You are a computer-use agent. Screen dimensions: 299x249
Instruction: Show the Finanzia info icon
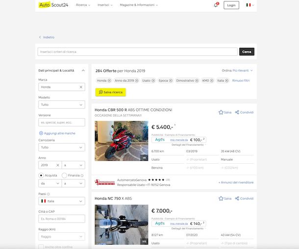(x=82, y=175)
